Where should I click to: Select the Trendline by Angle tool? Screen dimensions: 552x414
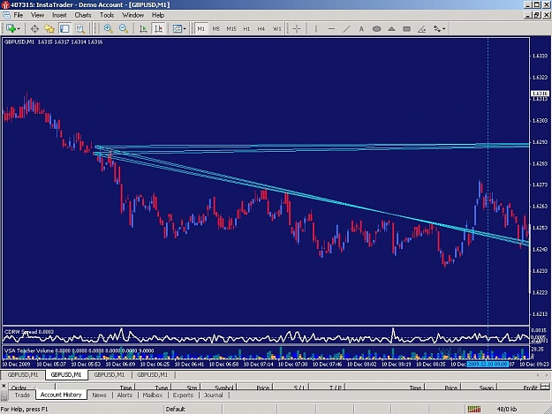(x=421, y=29)
